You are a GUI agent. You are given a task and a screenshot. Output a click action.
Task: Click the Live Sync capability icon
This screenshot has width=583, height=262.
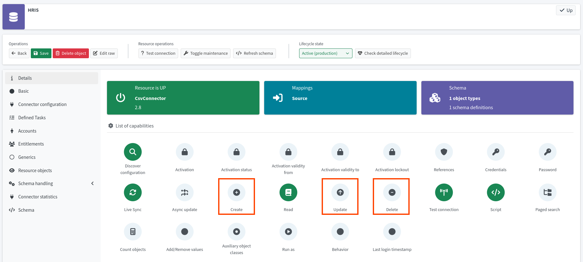(x=133, y=192)
